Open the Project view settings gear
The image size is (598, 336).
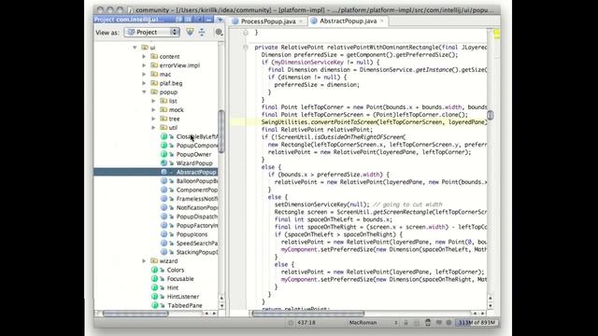pos(219,33)
